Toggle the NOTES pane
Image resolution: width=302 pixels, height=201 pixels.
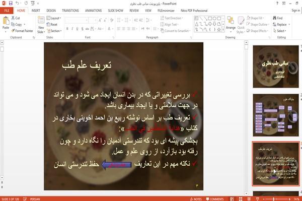(196, 199)
